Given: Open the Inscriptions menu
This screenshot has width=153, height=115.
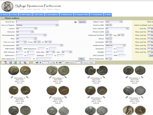Looking at the screenshot, I should (52, 15).
